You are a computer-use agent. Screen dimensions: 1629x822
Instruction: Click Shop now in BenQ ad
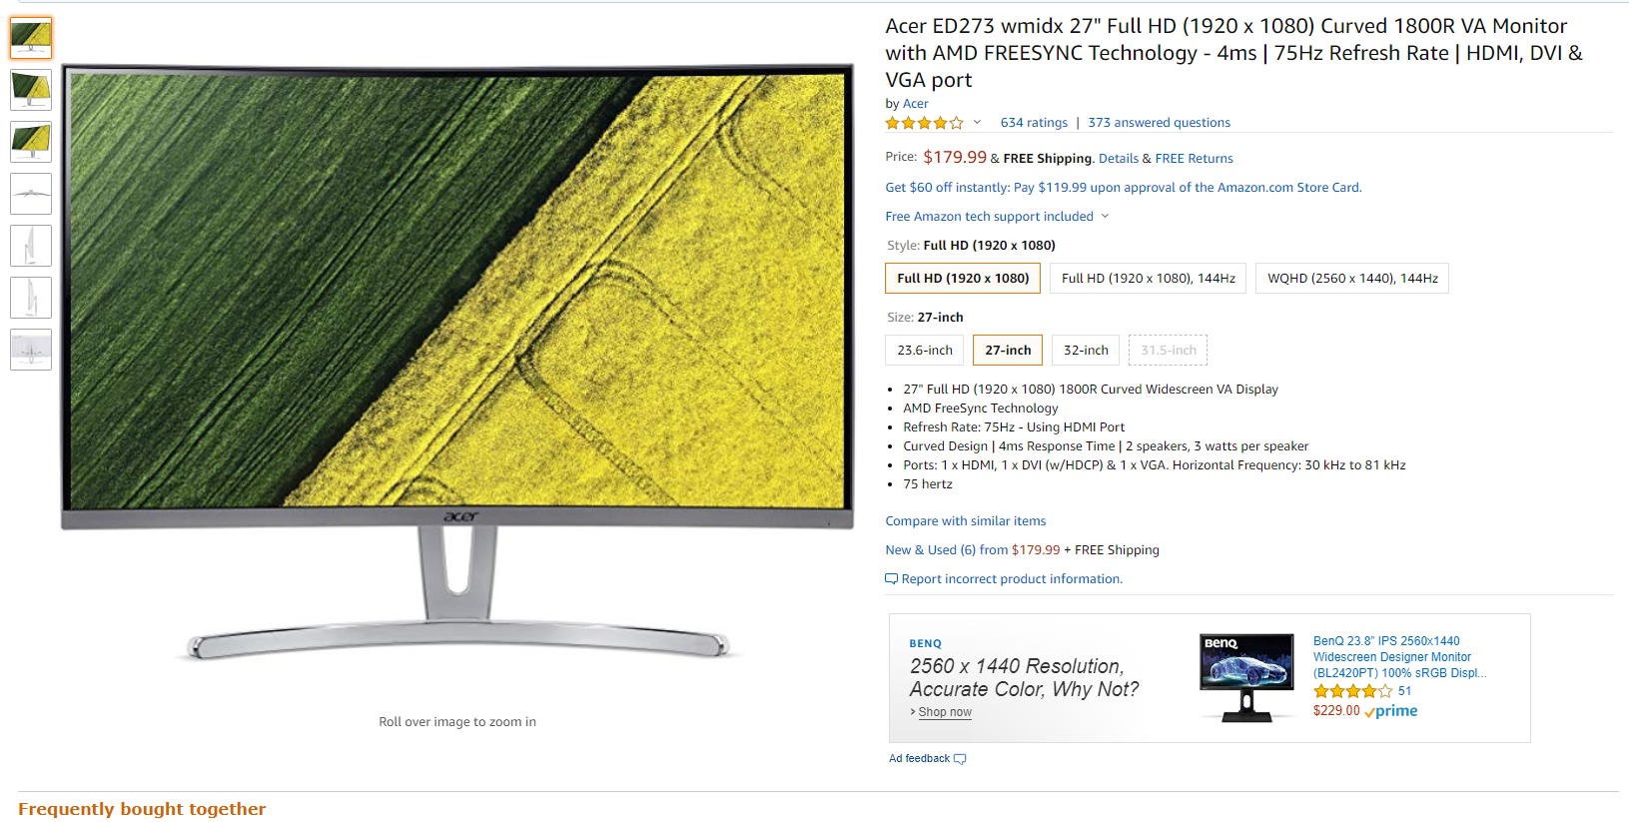tap(945, 712)
